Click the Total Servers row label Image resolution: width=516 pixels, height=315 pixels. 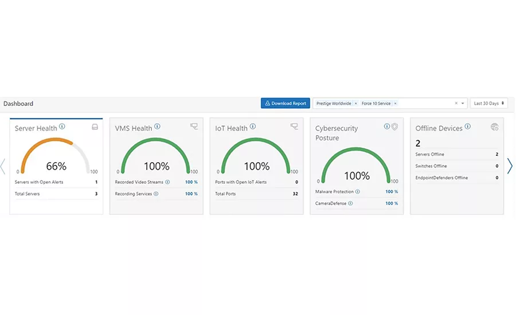pos(28,194)
